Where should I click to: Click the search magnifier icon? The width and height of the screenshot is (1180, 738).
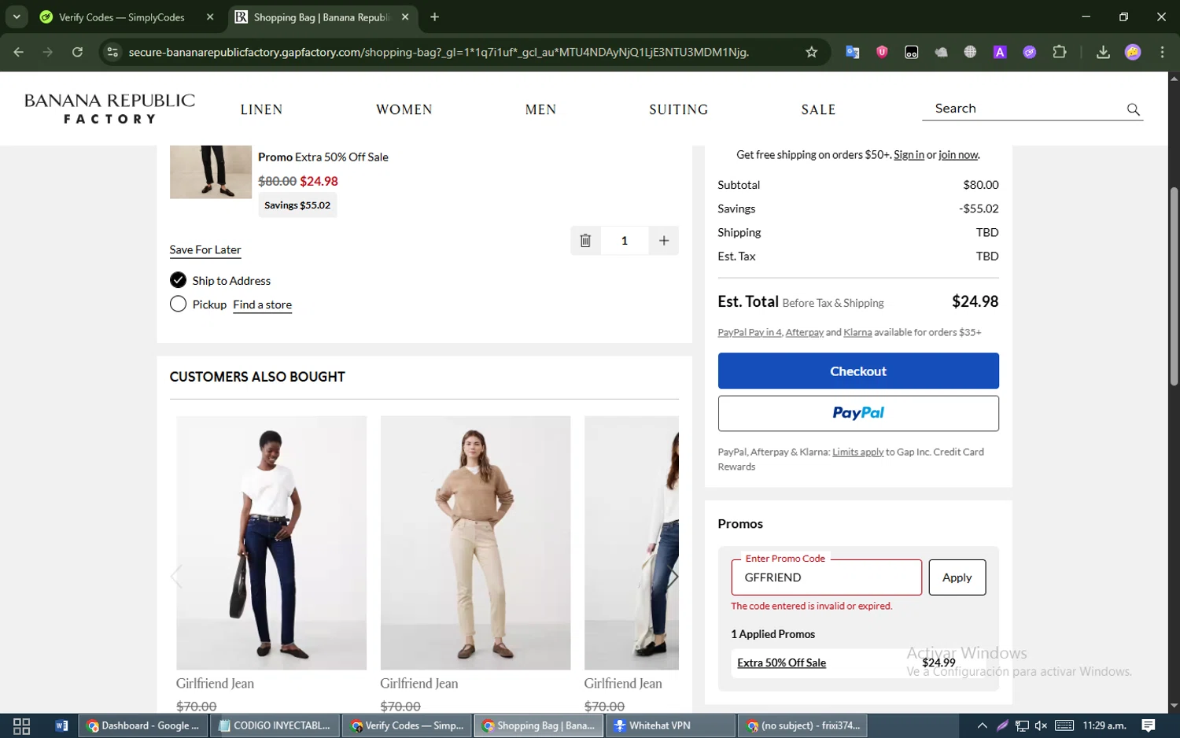1133,109
